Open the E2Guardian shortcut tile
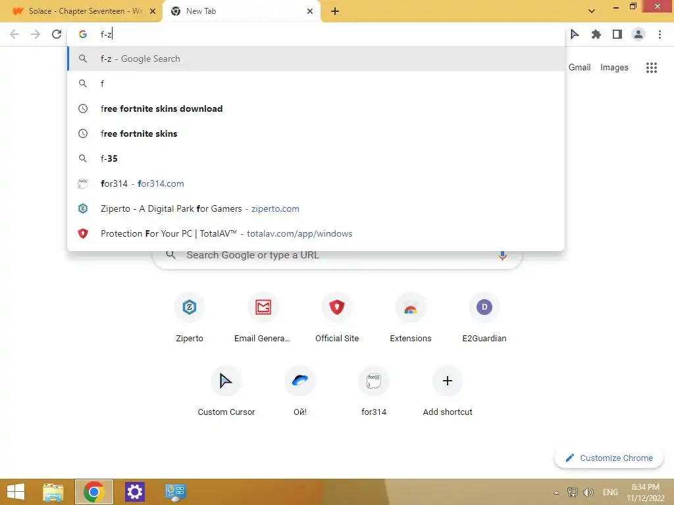Viewport: 674px width, 505px height. point(484,319)
